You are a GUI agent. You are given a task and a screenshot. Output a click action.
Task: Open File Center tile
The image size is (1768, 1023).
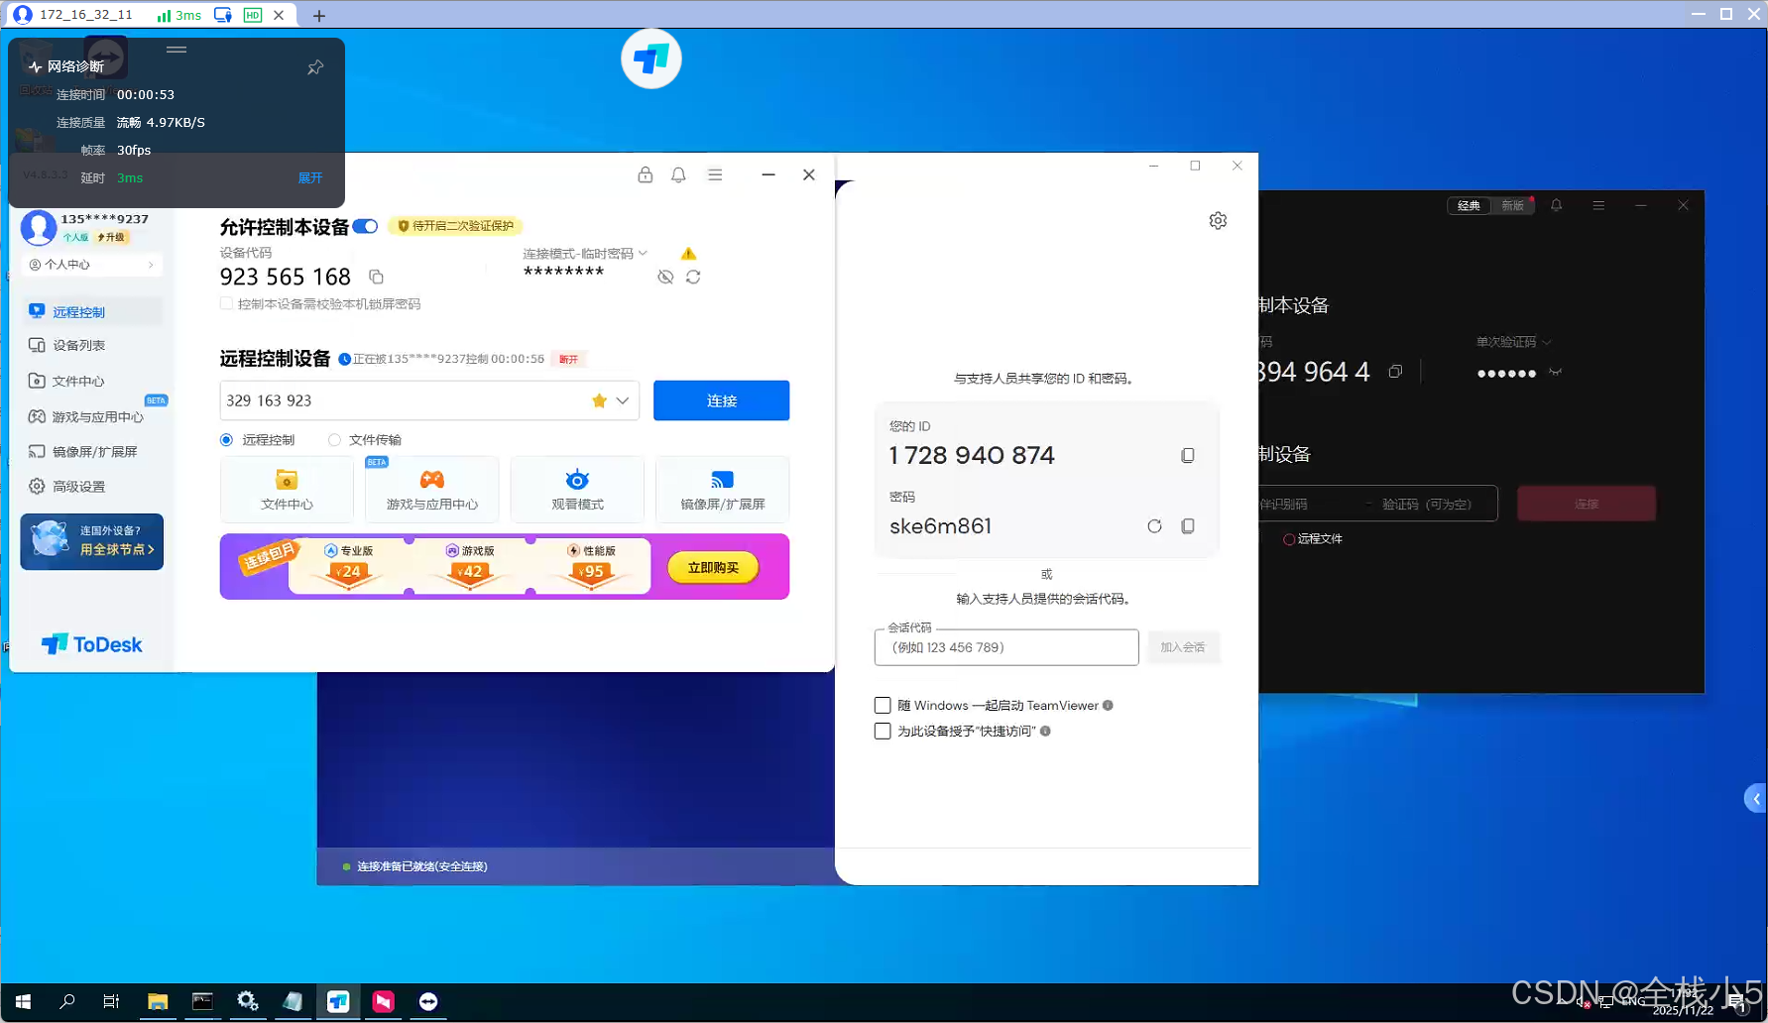coord(287,490)
